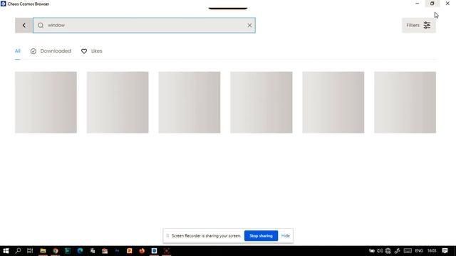Screen dimensions: 456x256
Task: Open the screen recorder taskbar icon
Action: tap(166, 251)
